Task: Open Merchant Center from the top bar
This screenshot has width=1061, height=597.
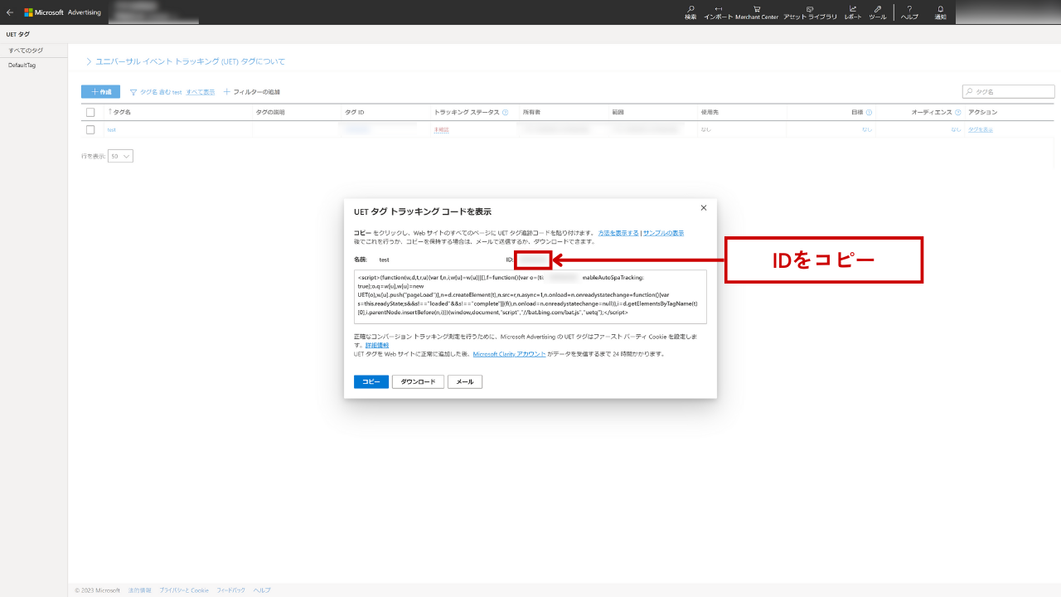Action: (x=757, y=12)
